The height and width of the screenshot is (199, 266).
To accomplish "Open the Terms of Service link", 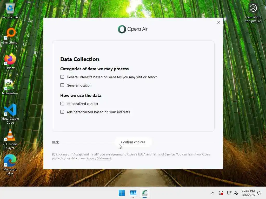I will tap(163, 154).
